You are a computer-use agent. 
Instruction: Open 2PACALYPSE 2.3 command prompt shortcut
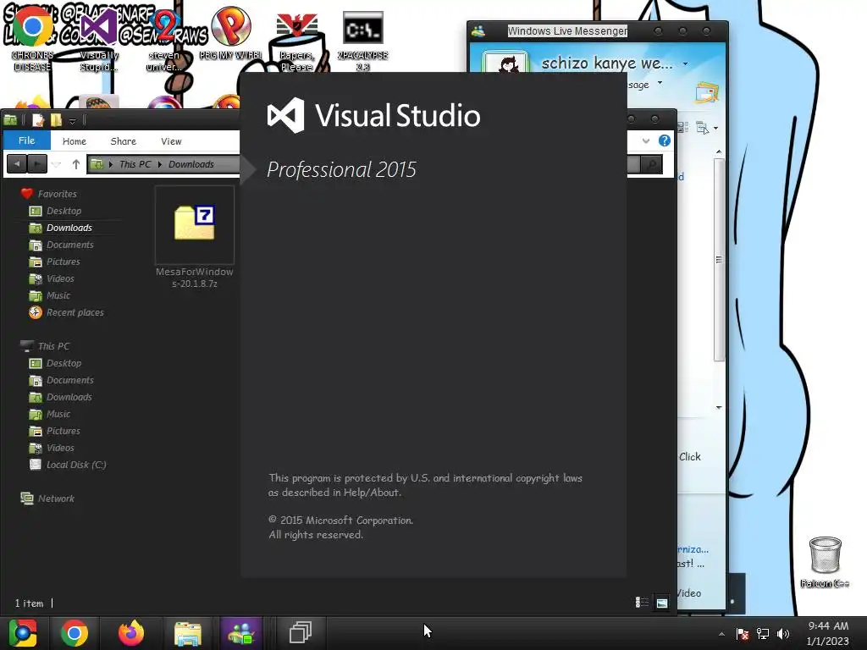tap(362, 40)
